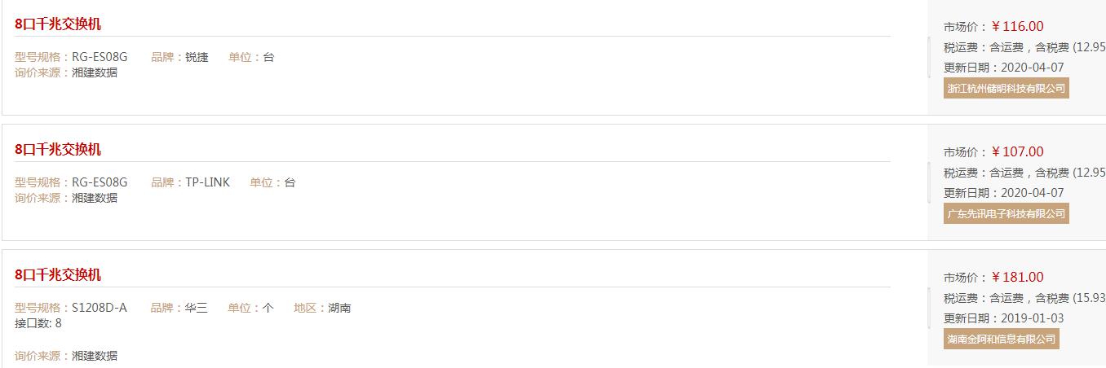Click the 广东先讯电子科技有限公司 supplier tag
The width and height of the screenshot is (1106, 368).
click(x=1006, y=213)
